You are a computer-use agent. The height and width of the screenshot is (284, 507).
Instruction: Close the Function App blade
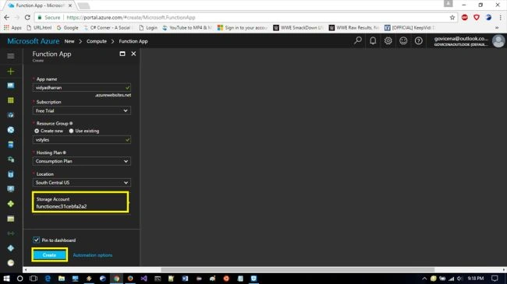(133, 54)
